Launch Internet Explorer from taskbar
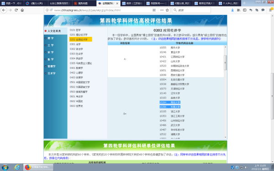274x171 pixels. (x=17, y=167)
